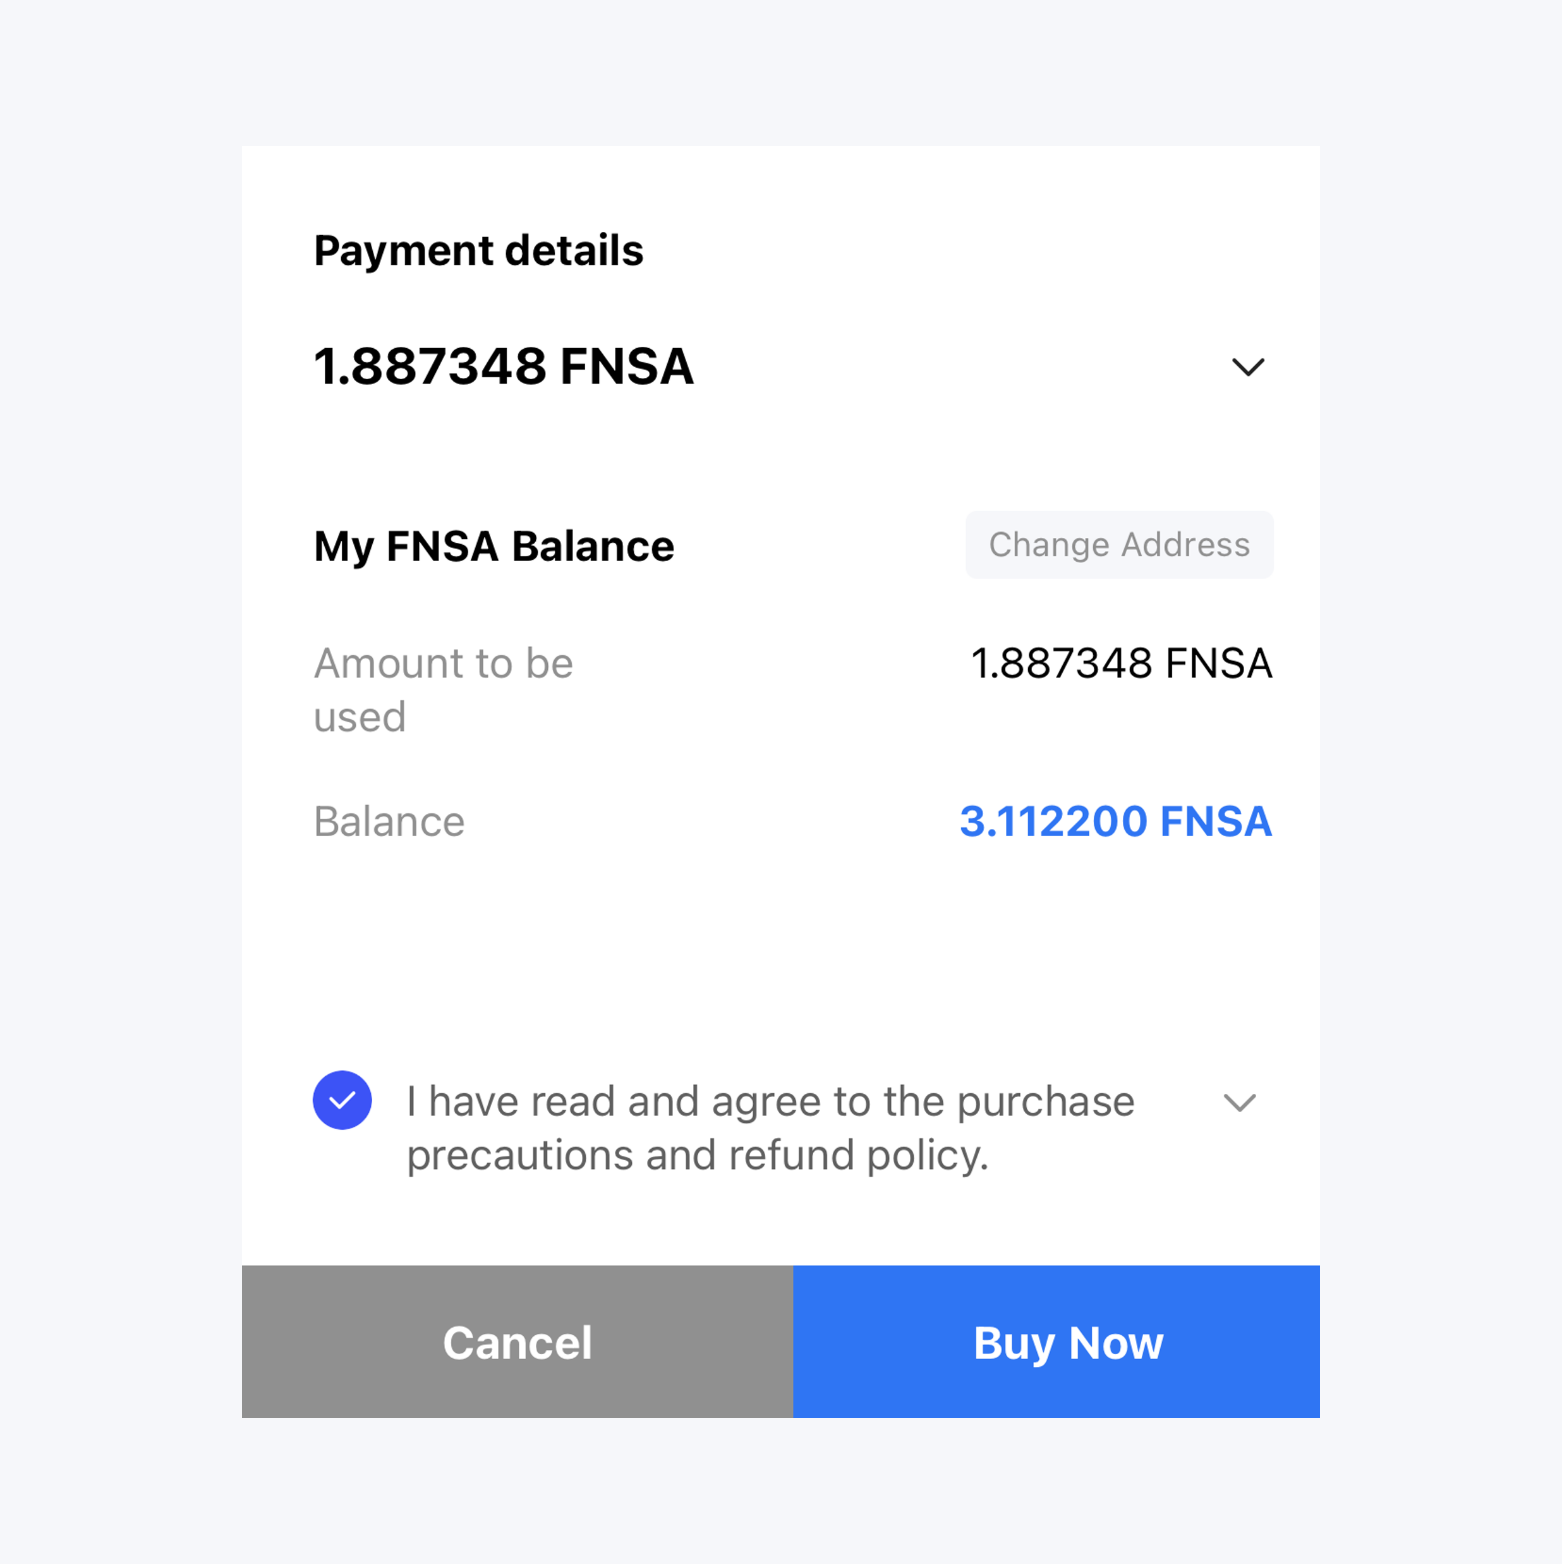Click the gray Balance label
1562x1564 pixels.
(389, 821)
